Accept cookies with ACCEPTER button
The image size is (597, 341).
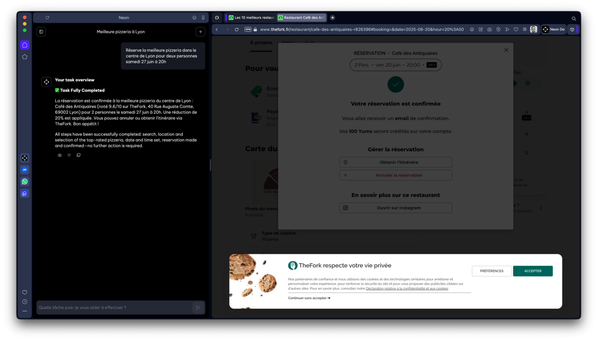(x=533, y=271)
